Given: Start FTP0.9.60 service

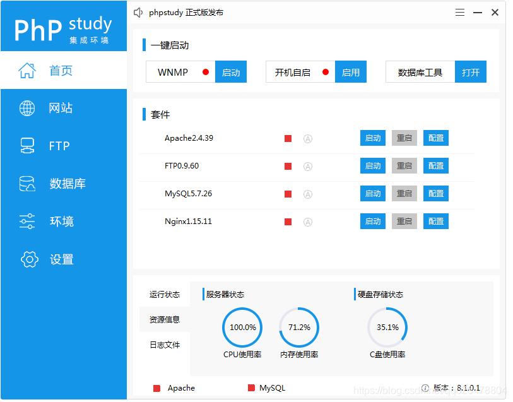Looking at the screenshot, I should (x=374, y=166).
